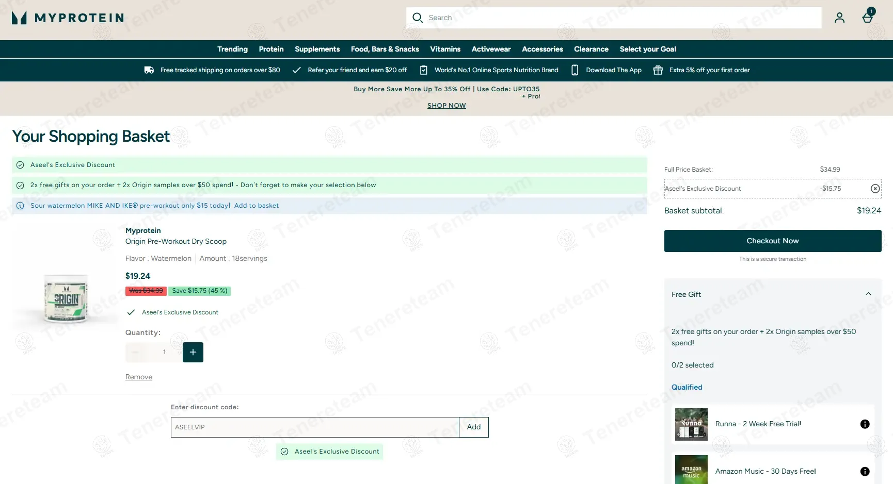Click the World's No.1 Online Sports Nutrition Brand text
The image size is (893, 484).
pyautogui.click(x=496, y=70)
